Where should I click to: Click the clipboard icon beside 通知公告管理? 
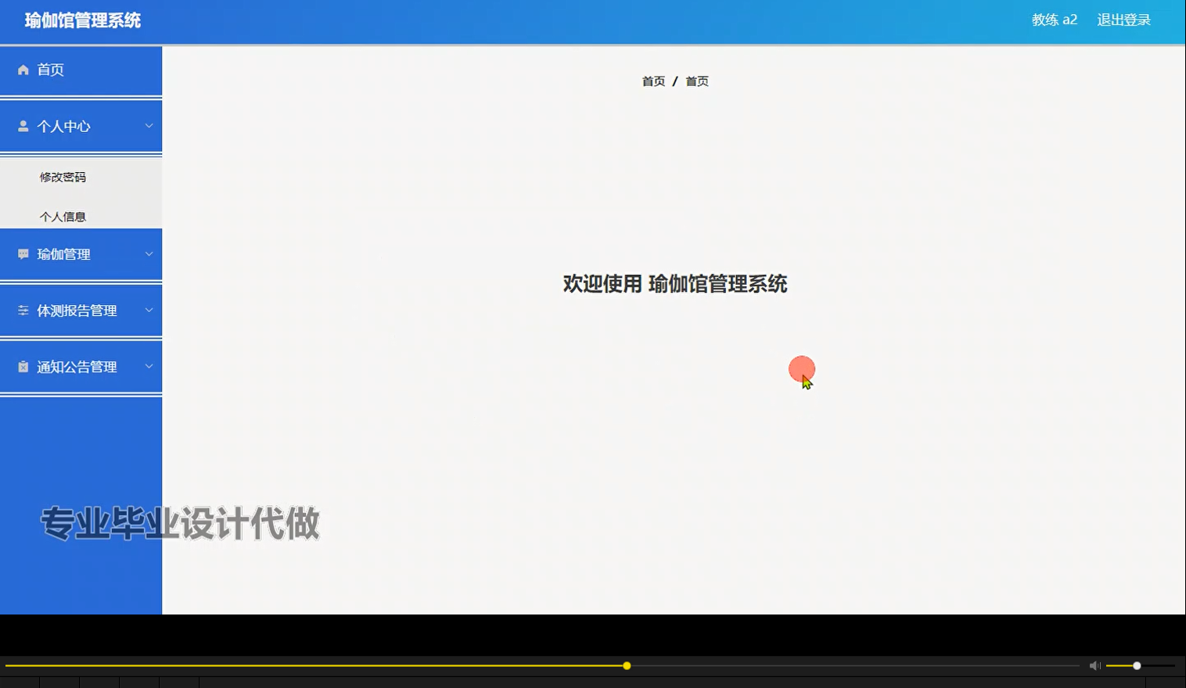point(22,366)
